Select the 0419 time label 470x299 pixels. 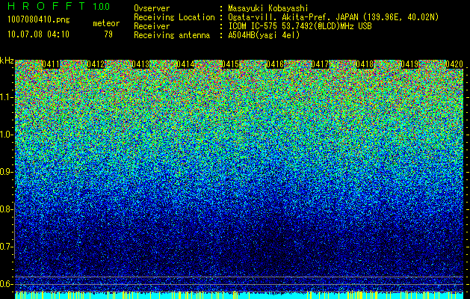(409, 64)
